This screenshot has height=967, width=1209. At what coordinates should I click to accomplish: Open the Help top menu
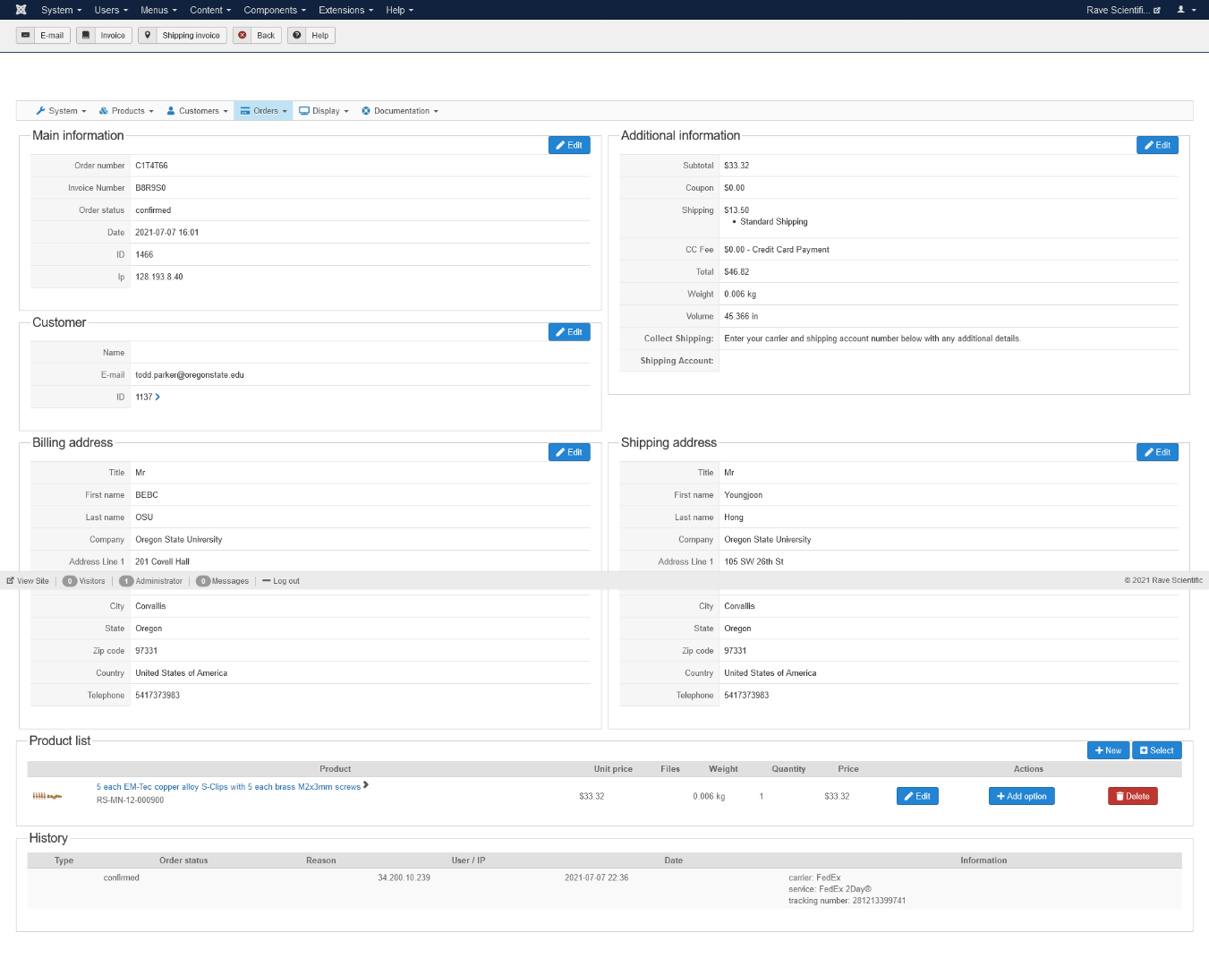click(x=400, y=10)
